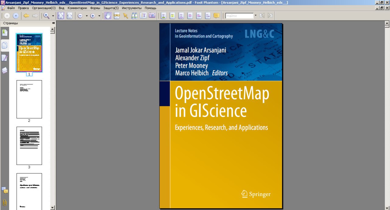This screenshot has width=390, height=210.
Task: Restore the inner document window
Action: [x=382, y=8]
